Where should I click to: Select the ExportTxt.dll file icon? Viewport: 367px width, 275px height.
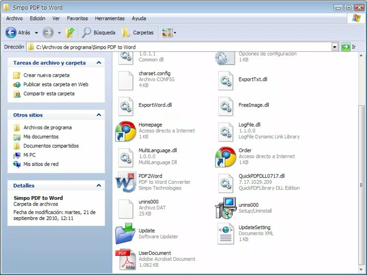226,81
